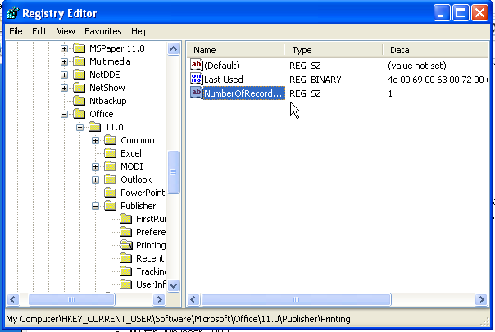This screenshot has height=332, width=495.
Task: Collapse the 11.0 key
Action: [79, 127]
